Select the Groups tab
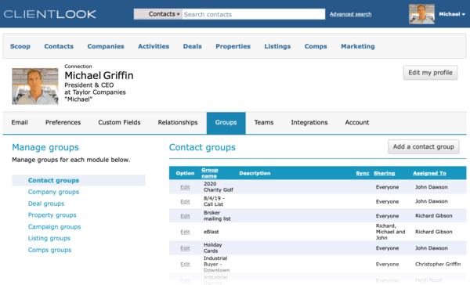Viewport: 470px width, 285px height. 226,123
